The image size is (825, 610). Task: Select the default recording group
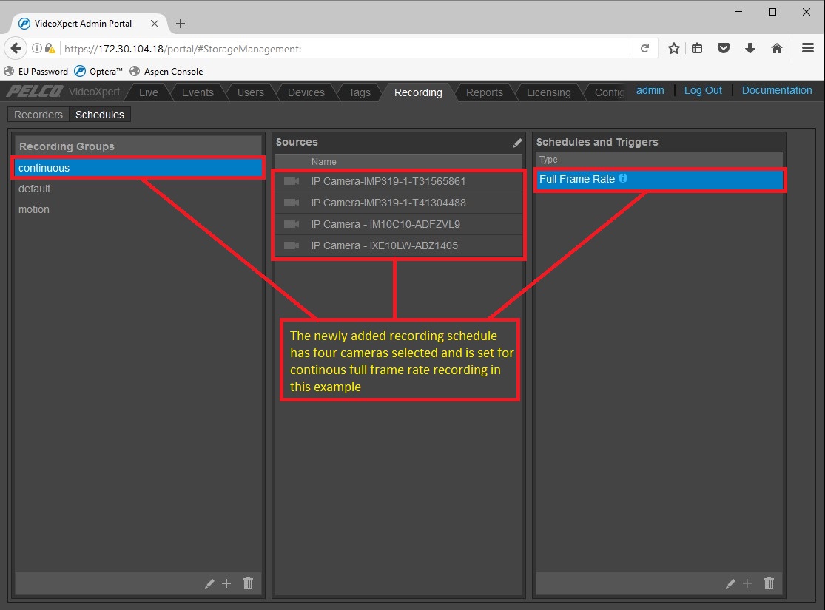pyautogui.click(x=35, y=189)
